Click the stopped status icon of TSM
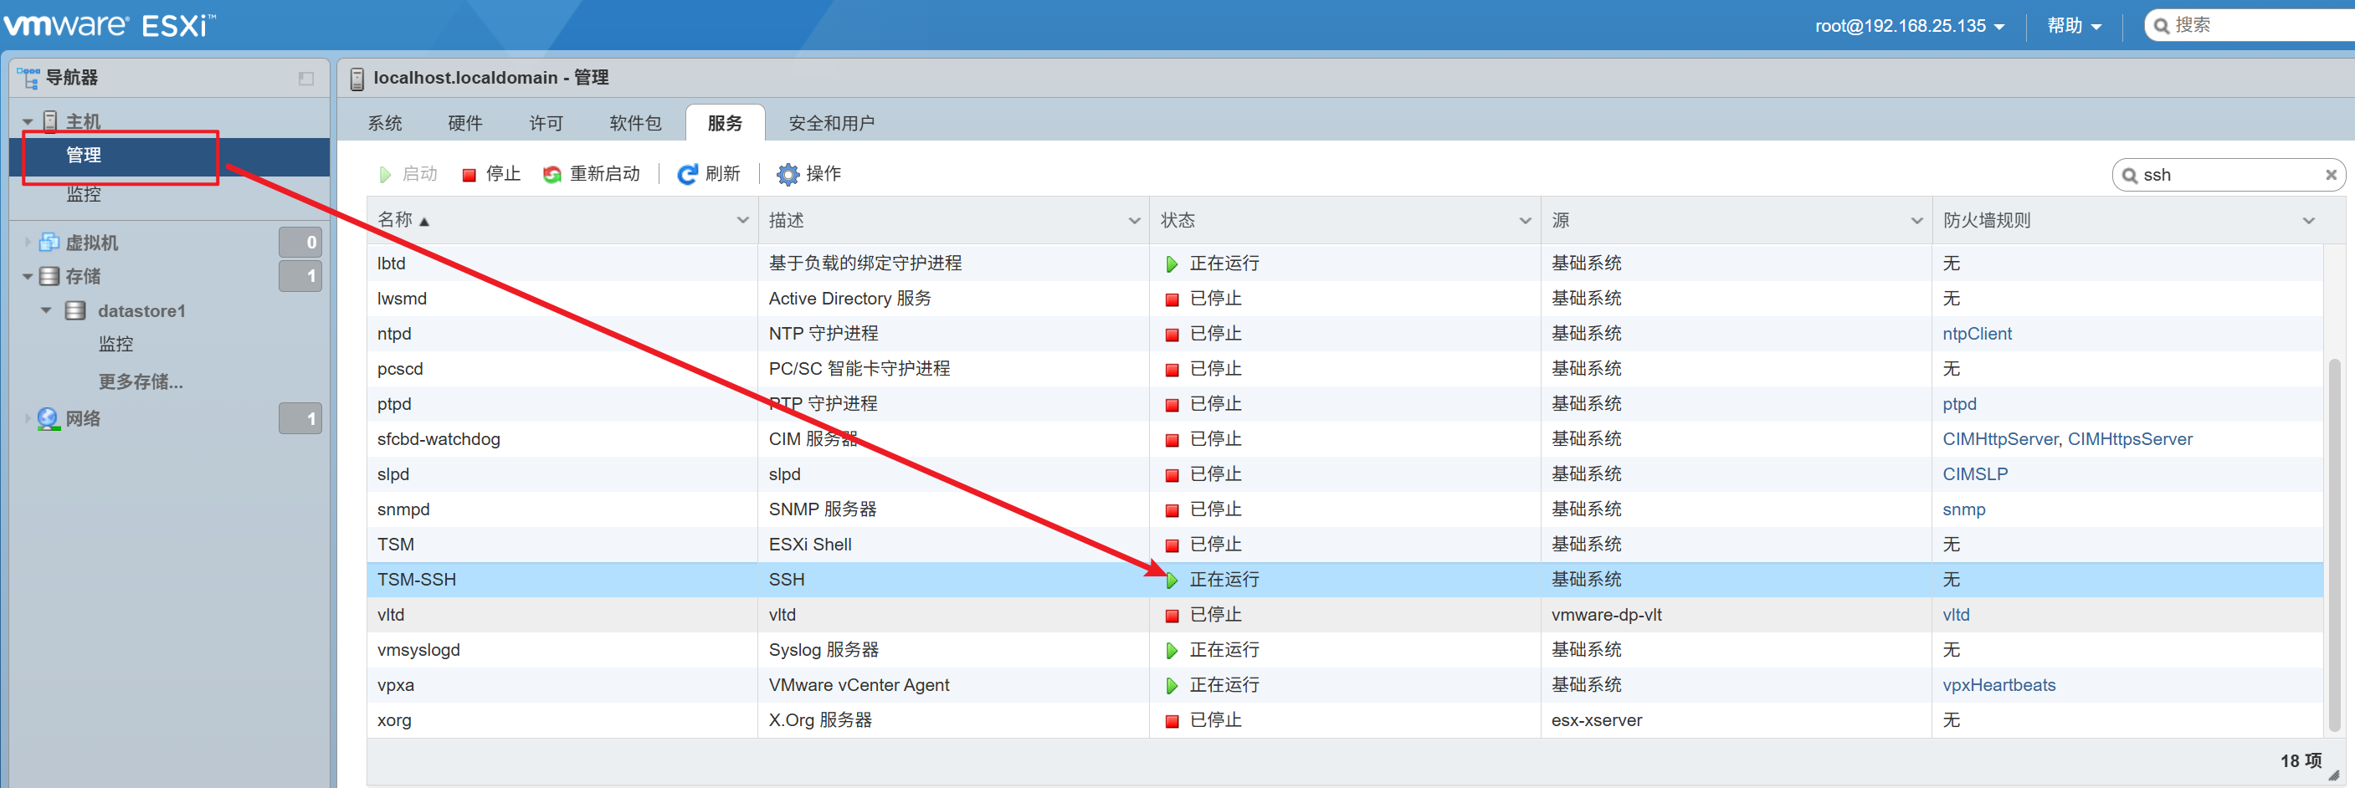This screenshot has width=2355, height=788. point(1171,545)
